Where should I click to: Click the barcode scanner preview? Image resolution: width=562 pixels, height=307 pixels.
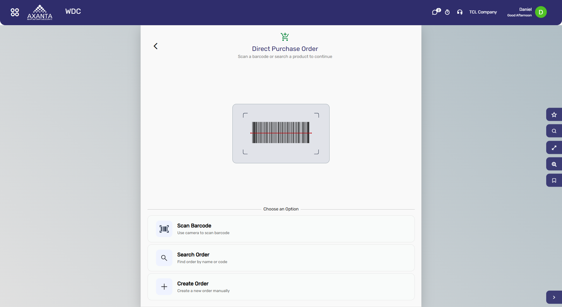281,133
